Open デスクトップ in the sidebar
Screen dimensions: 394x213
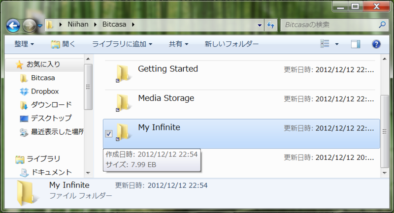51,118
